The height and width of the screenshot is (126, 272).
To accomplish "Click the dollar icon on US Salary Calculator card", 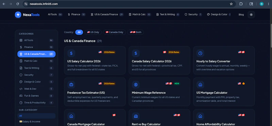I will (71, 53).
